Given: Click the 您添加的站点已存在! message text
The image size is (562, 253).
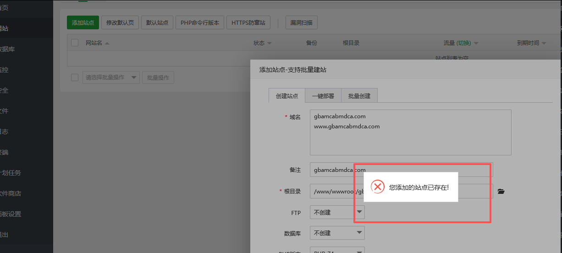Looking at the screenshot, I should [419, 187].
